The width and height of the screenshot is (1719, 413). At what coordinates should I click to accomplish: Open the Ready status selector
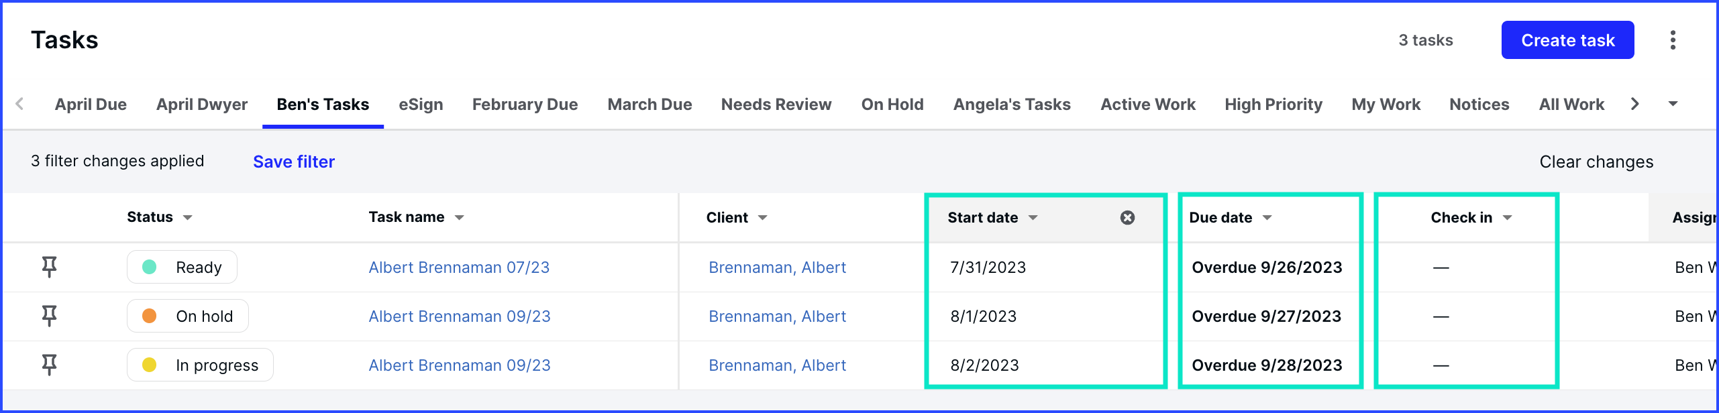[x=182, y=267]
